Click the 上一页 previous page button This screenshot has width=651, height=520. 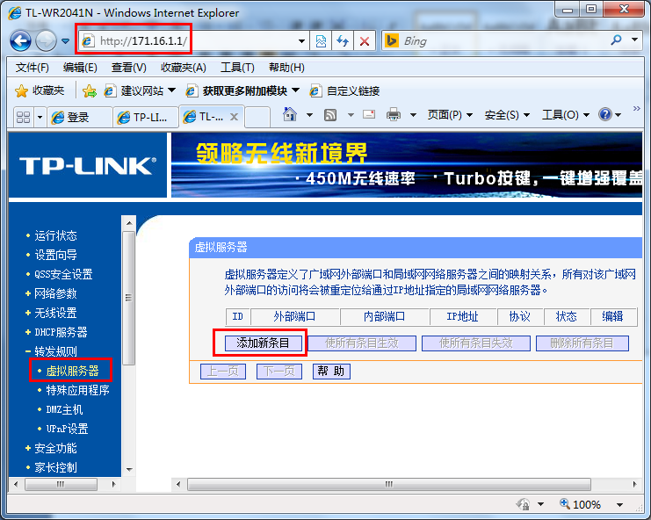click(223, 371)
